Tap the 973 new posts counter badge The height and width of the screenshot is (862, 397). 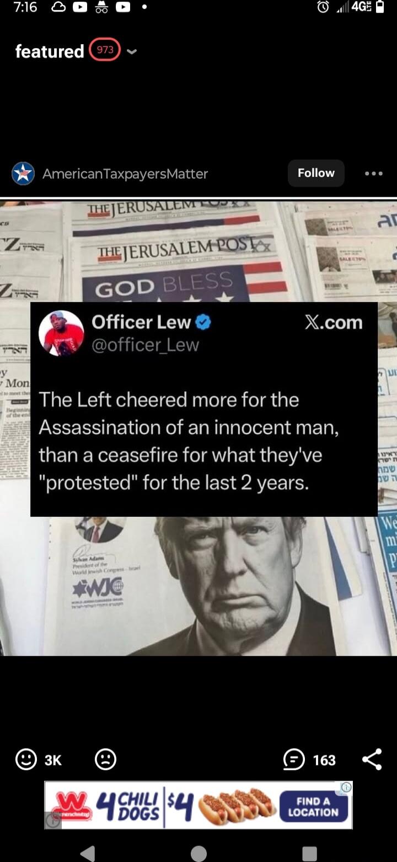[x=105, y=50]
